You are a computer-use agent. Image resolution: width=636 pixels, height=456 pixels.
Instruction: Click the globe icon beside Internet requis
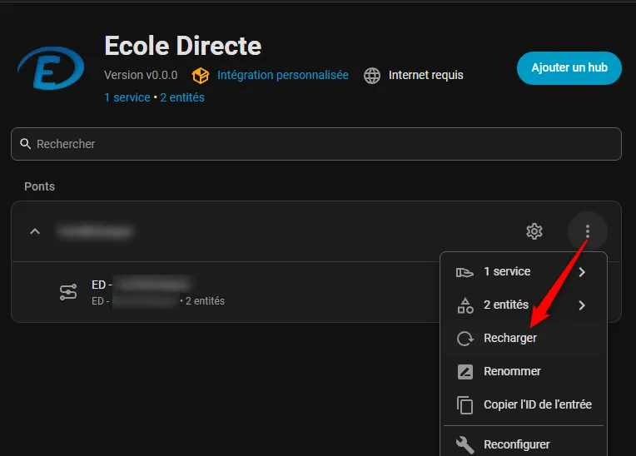click(x=372, y=76)
